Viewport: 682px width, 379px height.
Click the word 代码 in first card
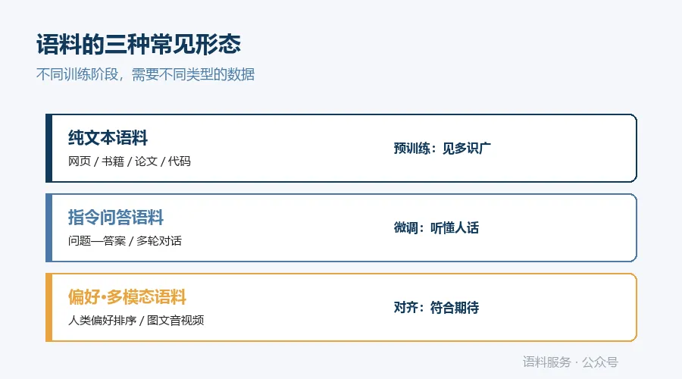(x=179, y=161)
